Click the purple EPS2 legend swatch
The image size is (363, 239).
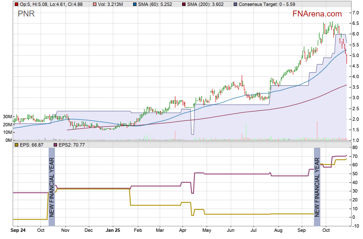(x=54, y=145)
